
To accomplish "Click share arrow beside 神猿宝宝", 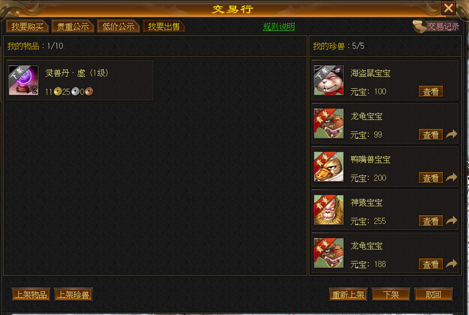I will 452,220.
